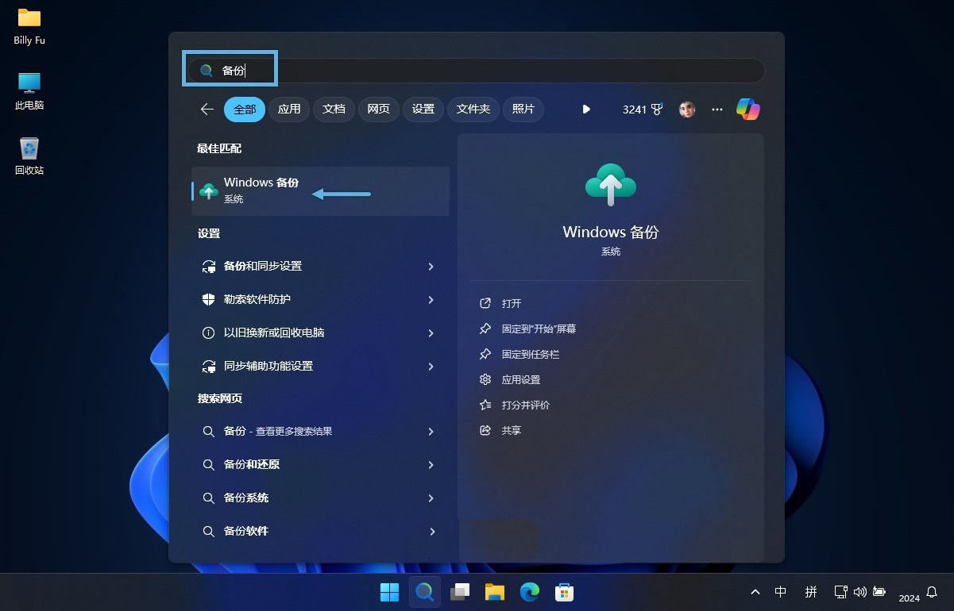Select the 文件夹 filter tab
Viewport: 954px width, 611px height.
(x=473, y=110)
